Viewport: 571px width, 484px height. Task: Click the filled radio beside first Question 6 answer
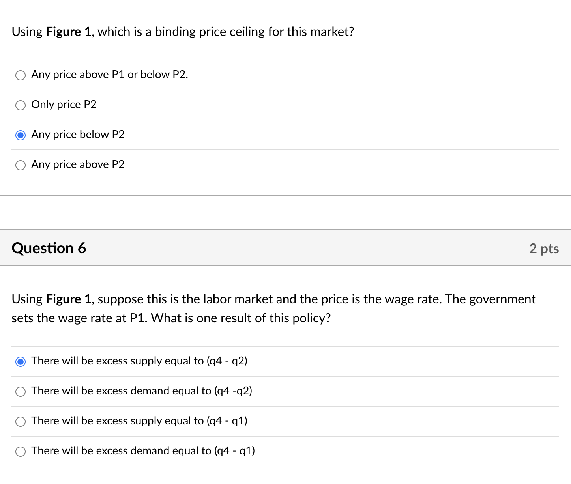click(x=20, y=361)
